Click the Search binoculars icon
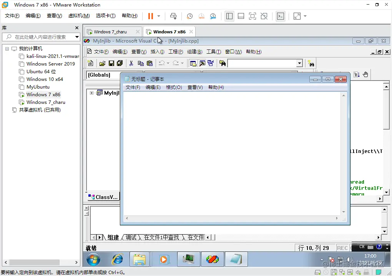Image resolution: width=392 pixels, height=276 pixels. pyautogui.click(x=311, y=64)
